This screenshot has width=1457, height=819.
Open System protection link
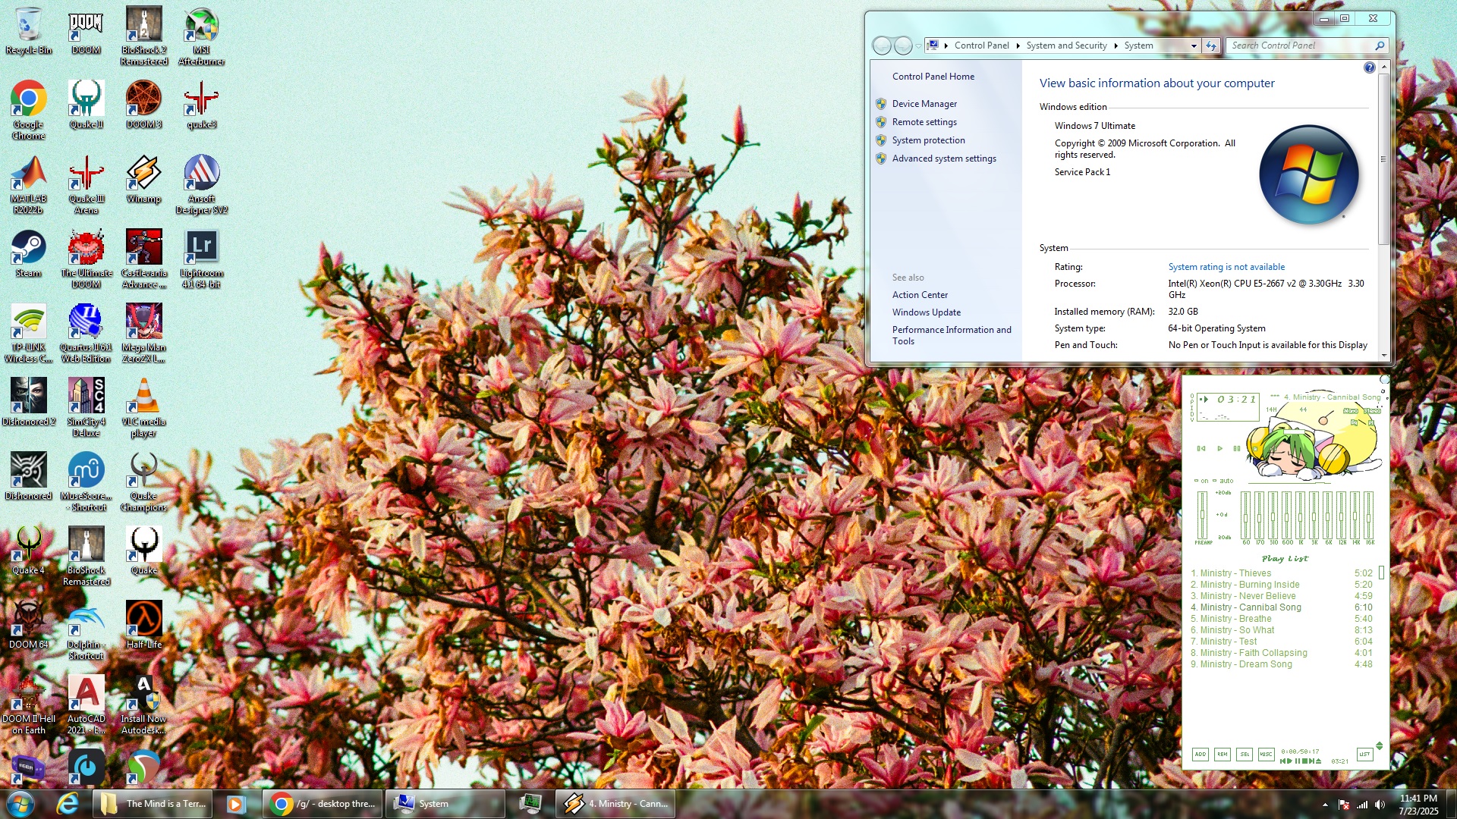click(928, 140)
